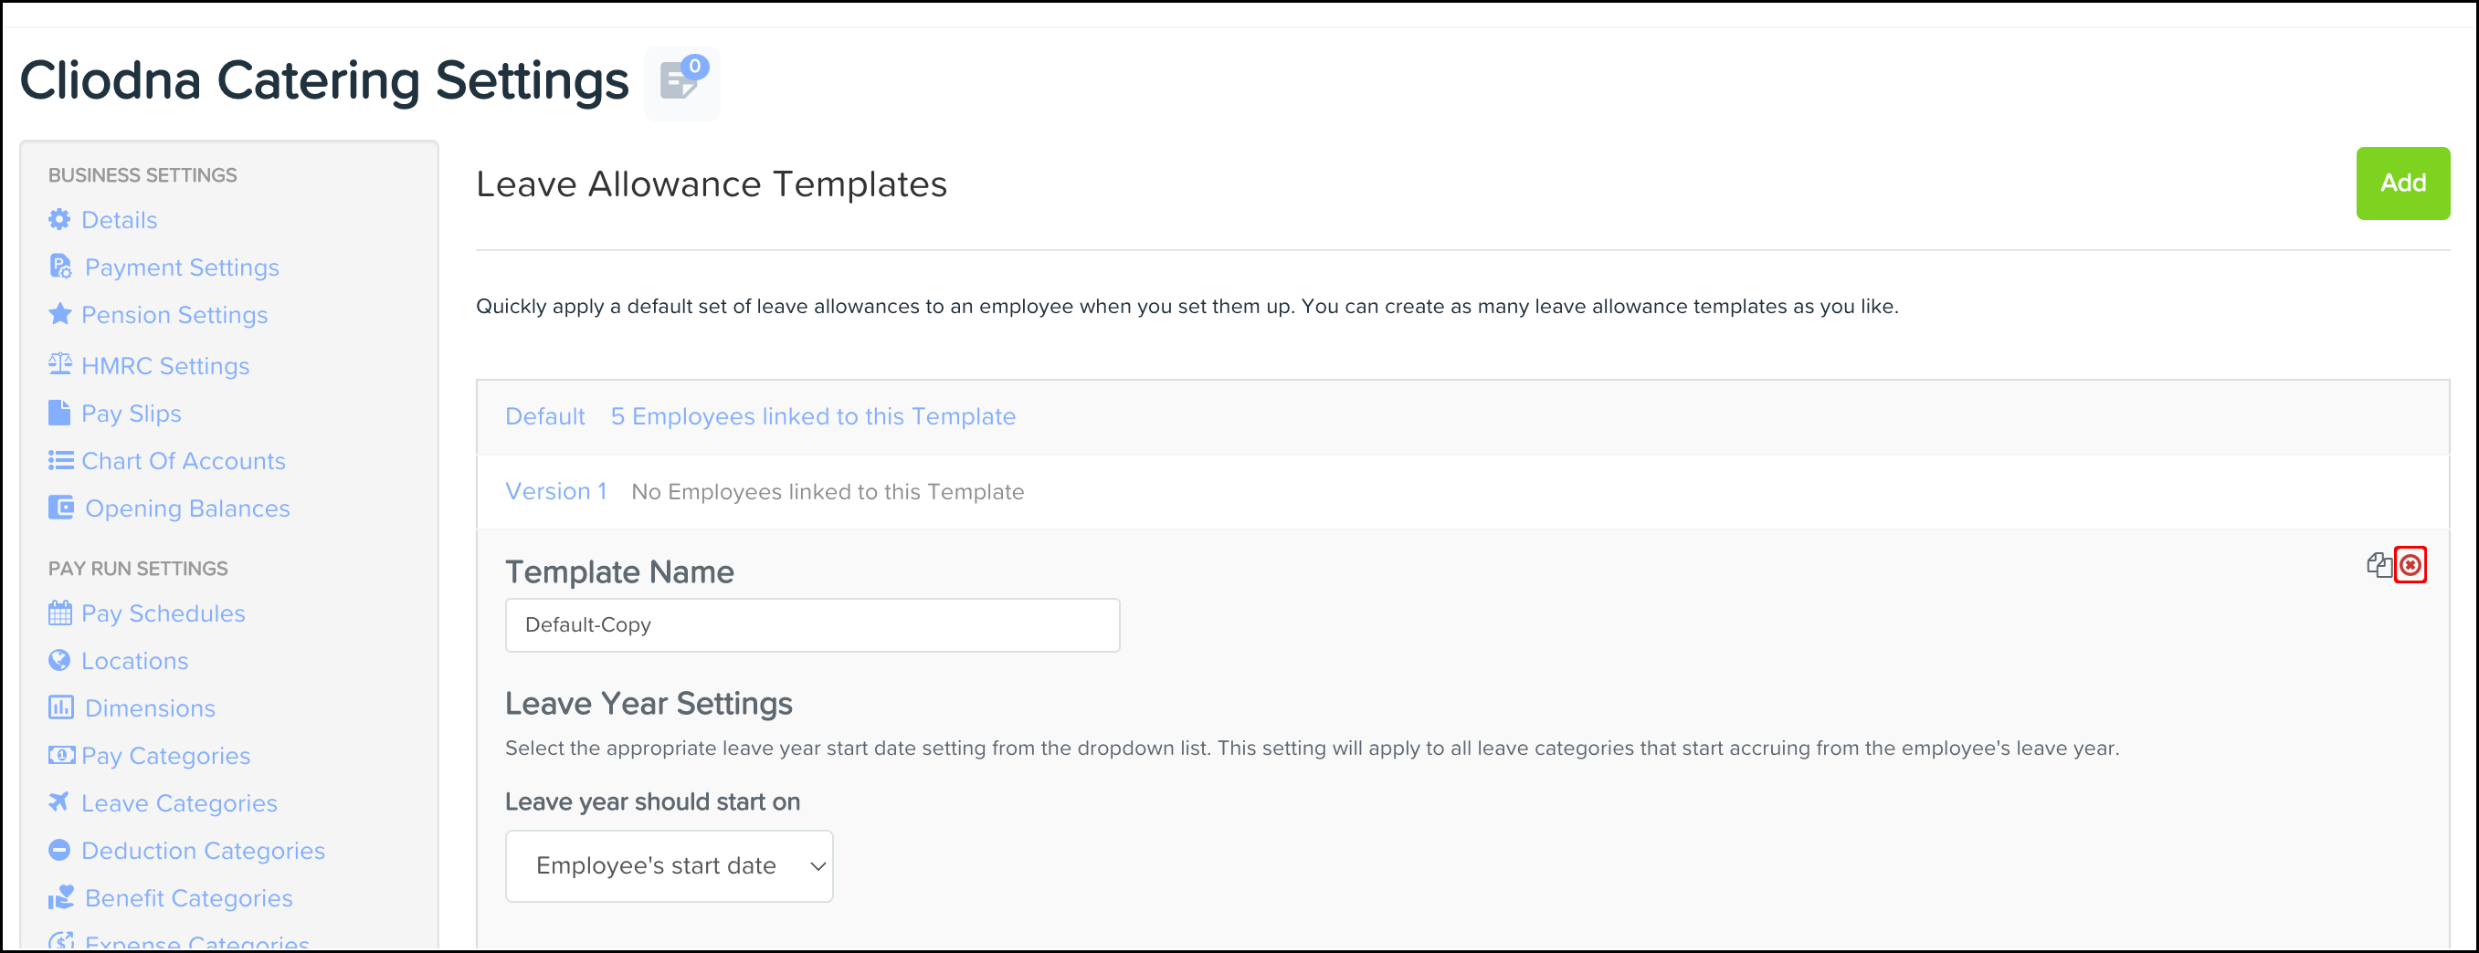Go to Chart Of Accounts
The height and width of the screenshot is (953, 2479).
[x=183, y=461]
